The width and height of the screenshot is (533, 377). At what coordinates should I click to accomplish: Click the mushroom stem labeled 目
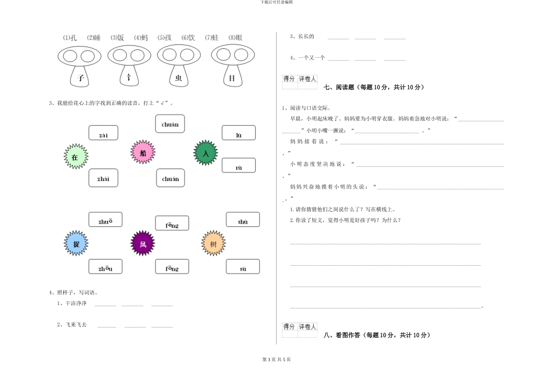click(x=232, y=76)
